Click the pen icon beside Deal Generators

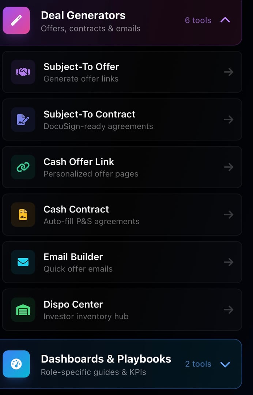pos(16,20)
